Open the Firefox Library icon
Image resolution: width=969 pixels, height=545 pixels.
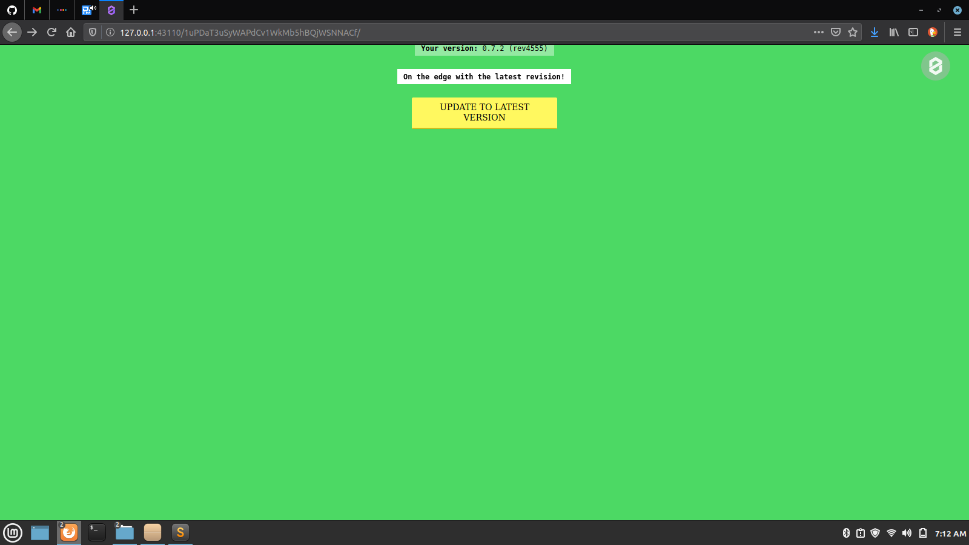click(x=894, y=32)
